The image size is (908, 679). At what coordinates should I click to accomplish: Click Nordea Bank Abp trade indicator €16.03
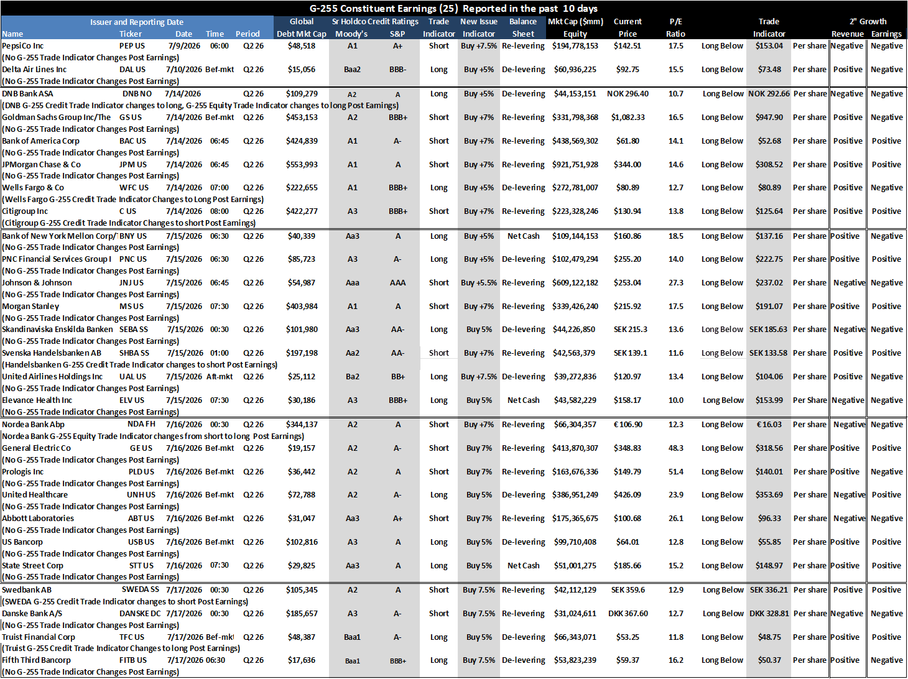[769, 425]
